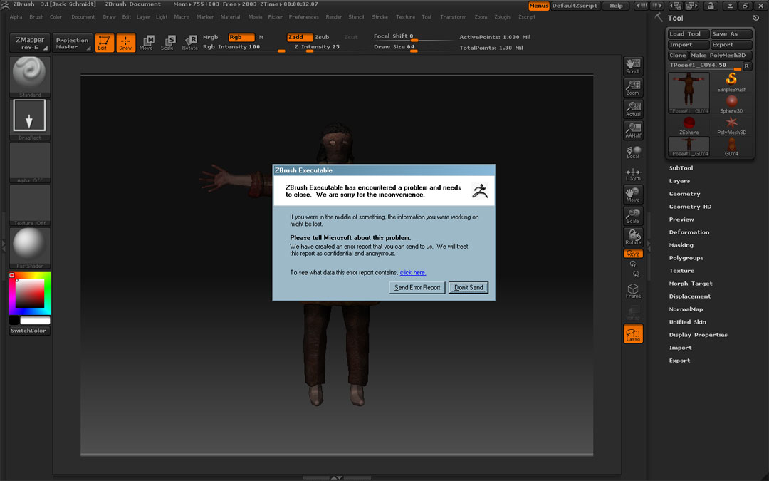Expand the Layers subpalette
This screenshot has height=481, width=769.
[x=680, y=180]
